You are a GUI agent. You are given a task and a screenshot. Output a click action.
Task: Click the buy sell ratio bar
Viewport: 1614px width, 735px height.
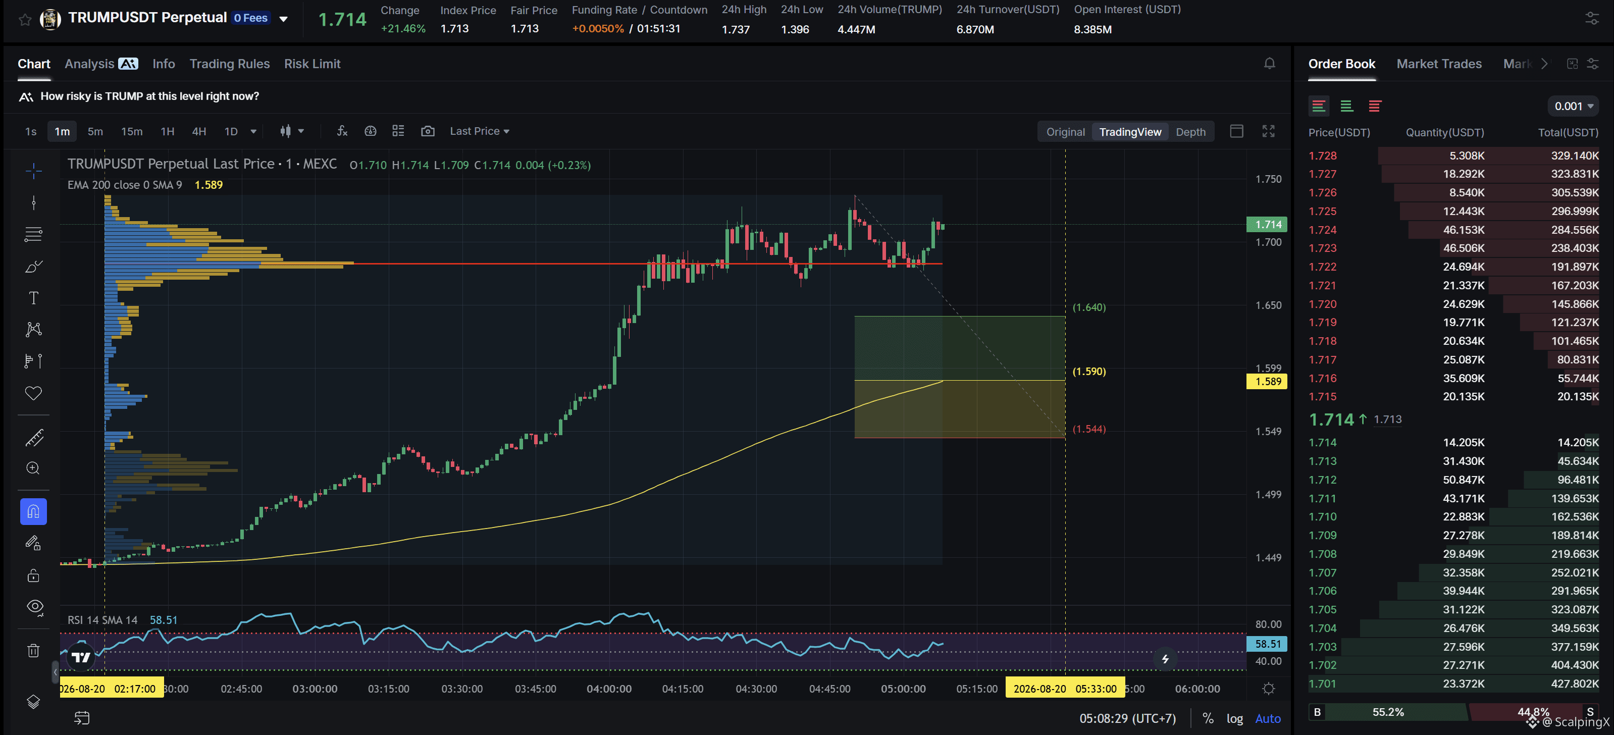pos(1453,712)
